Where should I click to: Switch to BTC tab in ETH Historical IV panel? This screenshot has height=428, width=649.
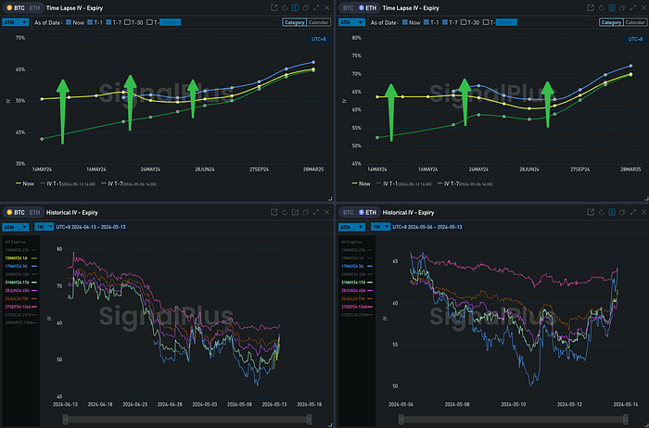pos(349,212)
